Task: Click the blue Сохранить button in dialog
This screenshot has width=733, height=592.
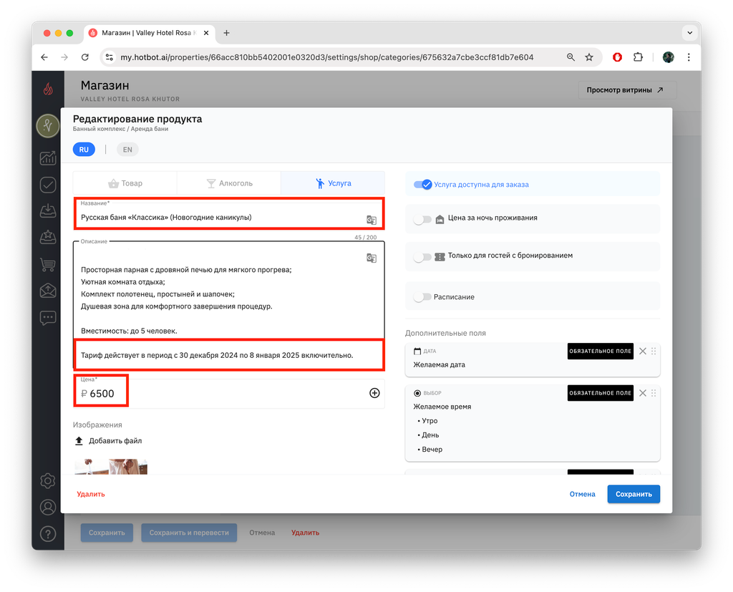Action: [634, 494]
